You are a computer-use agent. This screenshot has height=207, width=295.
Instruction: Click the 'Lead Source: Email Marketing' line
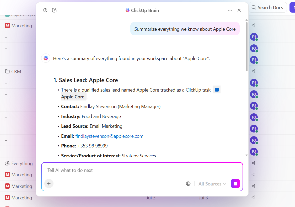point(92,126)
